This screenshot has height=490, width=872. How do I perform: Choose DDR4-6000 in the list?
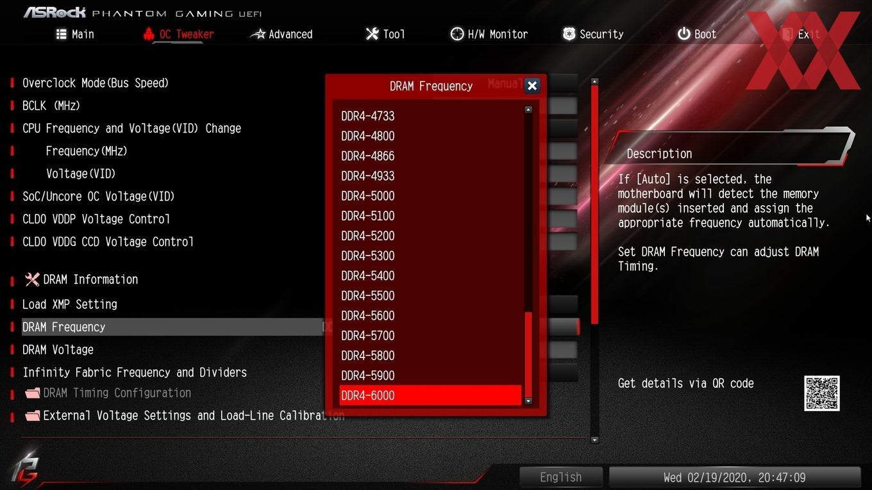430,395
